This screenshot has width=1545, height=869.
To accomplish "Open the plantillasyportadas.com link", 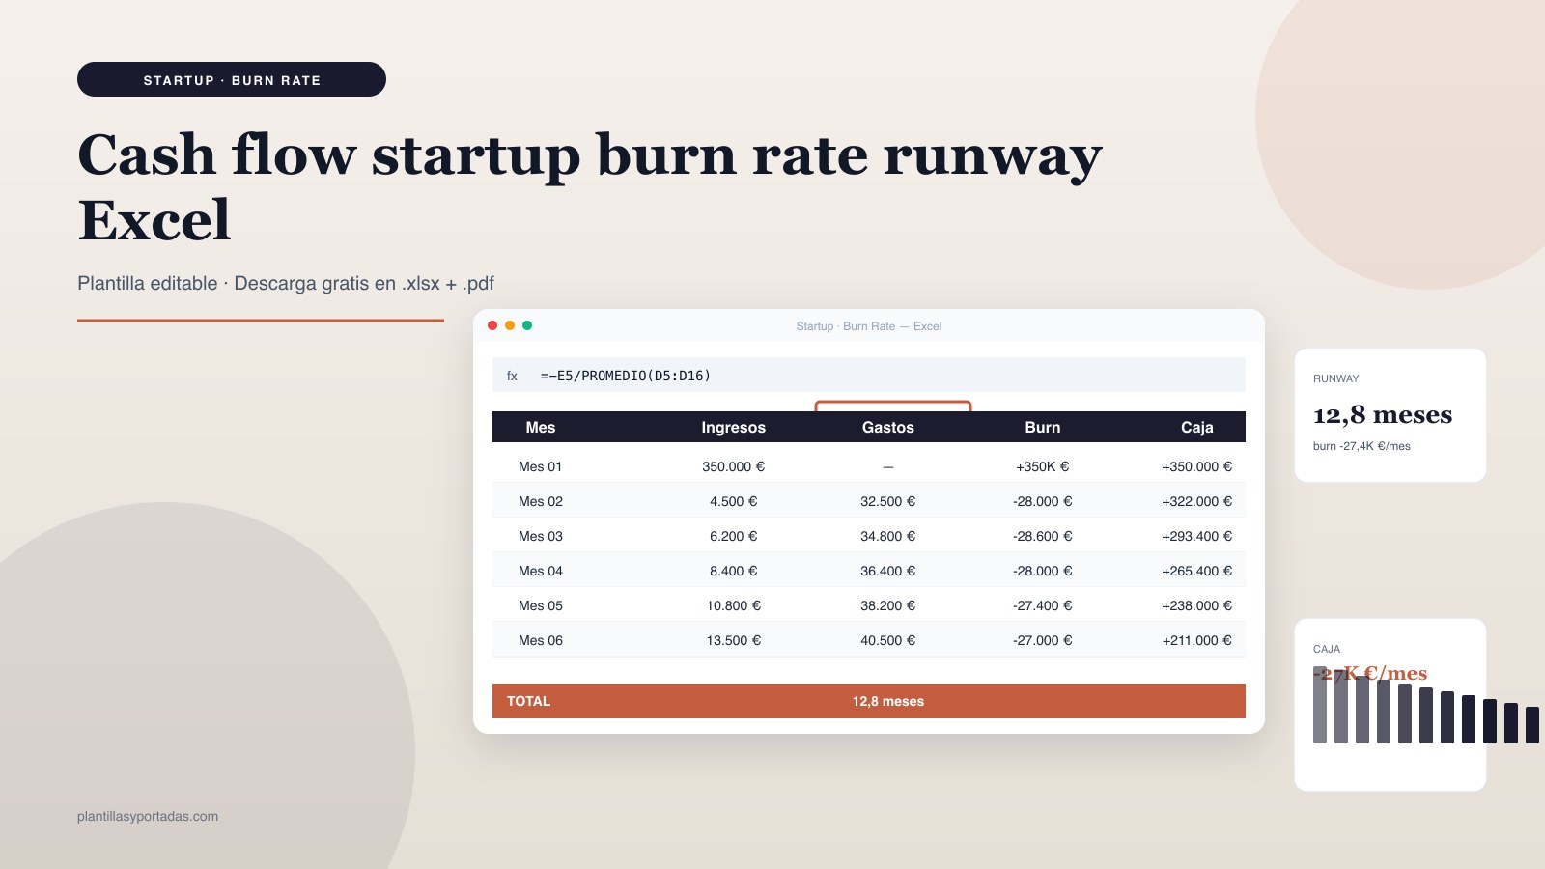I will pyautogui.click(x=148, y=816).
